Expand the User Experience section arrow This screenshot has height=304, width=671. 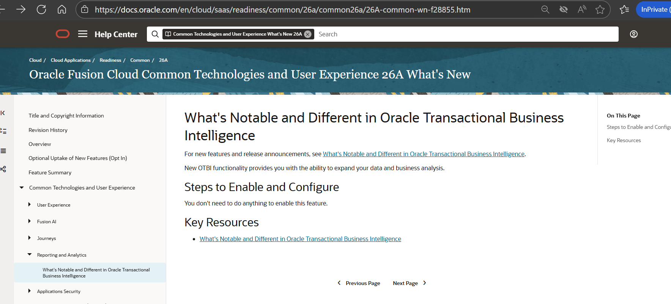pos(29,205)
